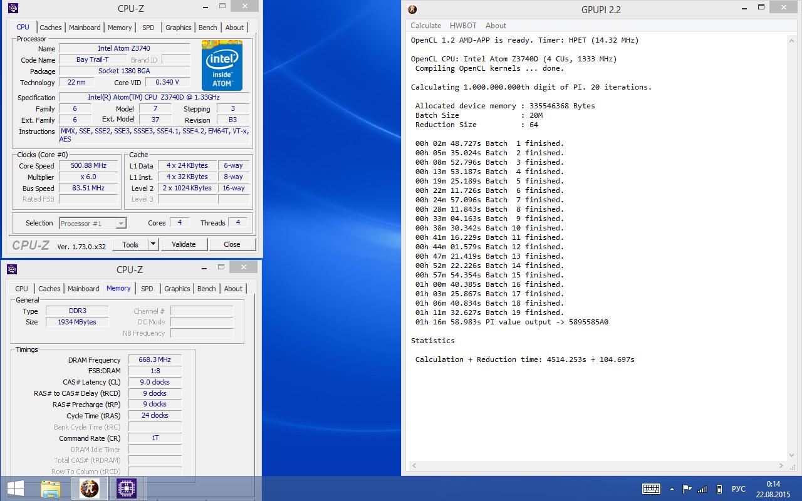This screenshot has height=501, width=802.
Task: Switch to Bench tab in top CPU-Z
Action: pyautogui.click(x=208, y=28)
